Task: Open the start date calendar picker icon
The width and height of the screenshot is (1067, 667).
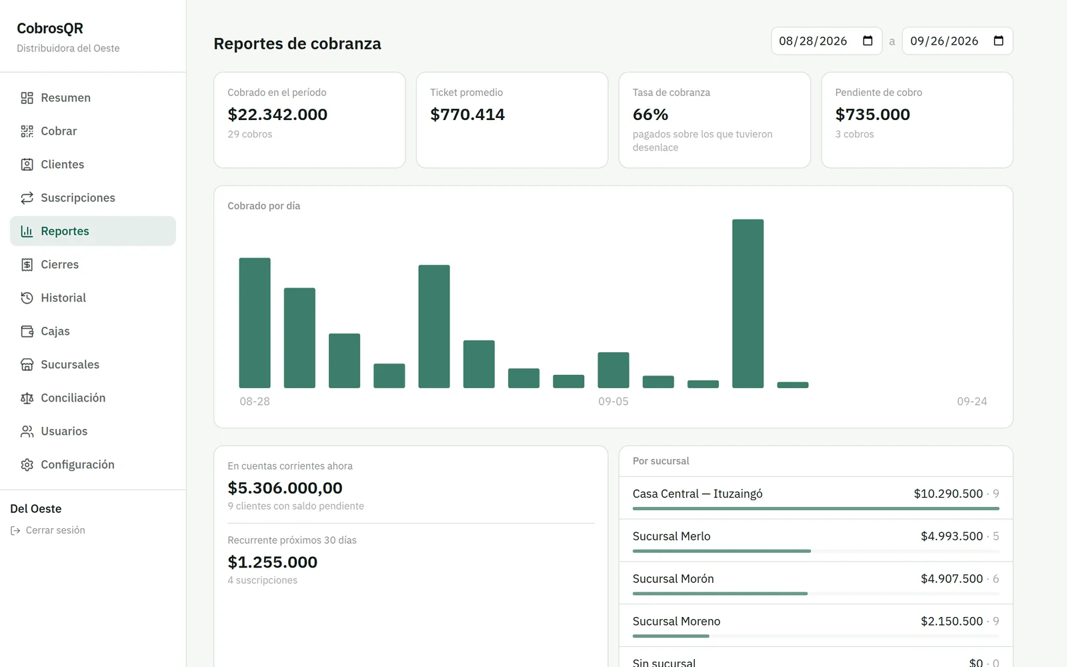Action: click(x=868, y=41)
